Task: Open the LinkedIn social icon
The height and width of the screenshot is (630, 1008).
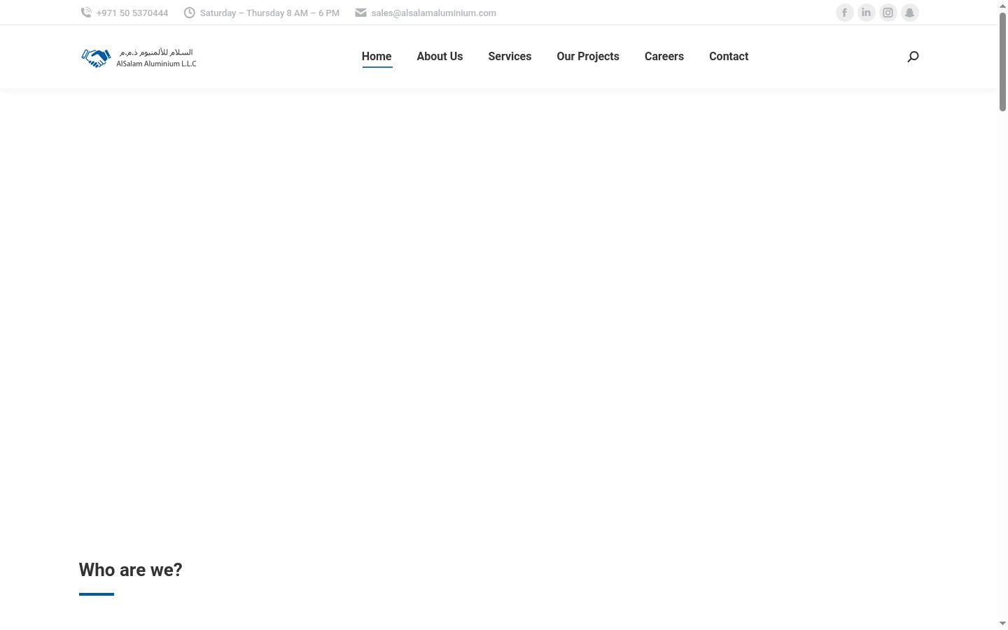Action: tap(867, 13)
